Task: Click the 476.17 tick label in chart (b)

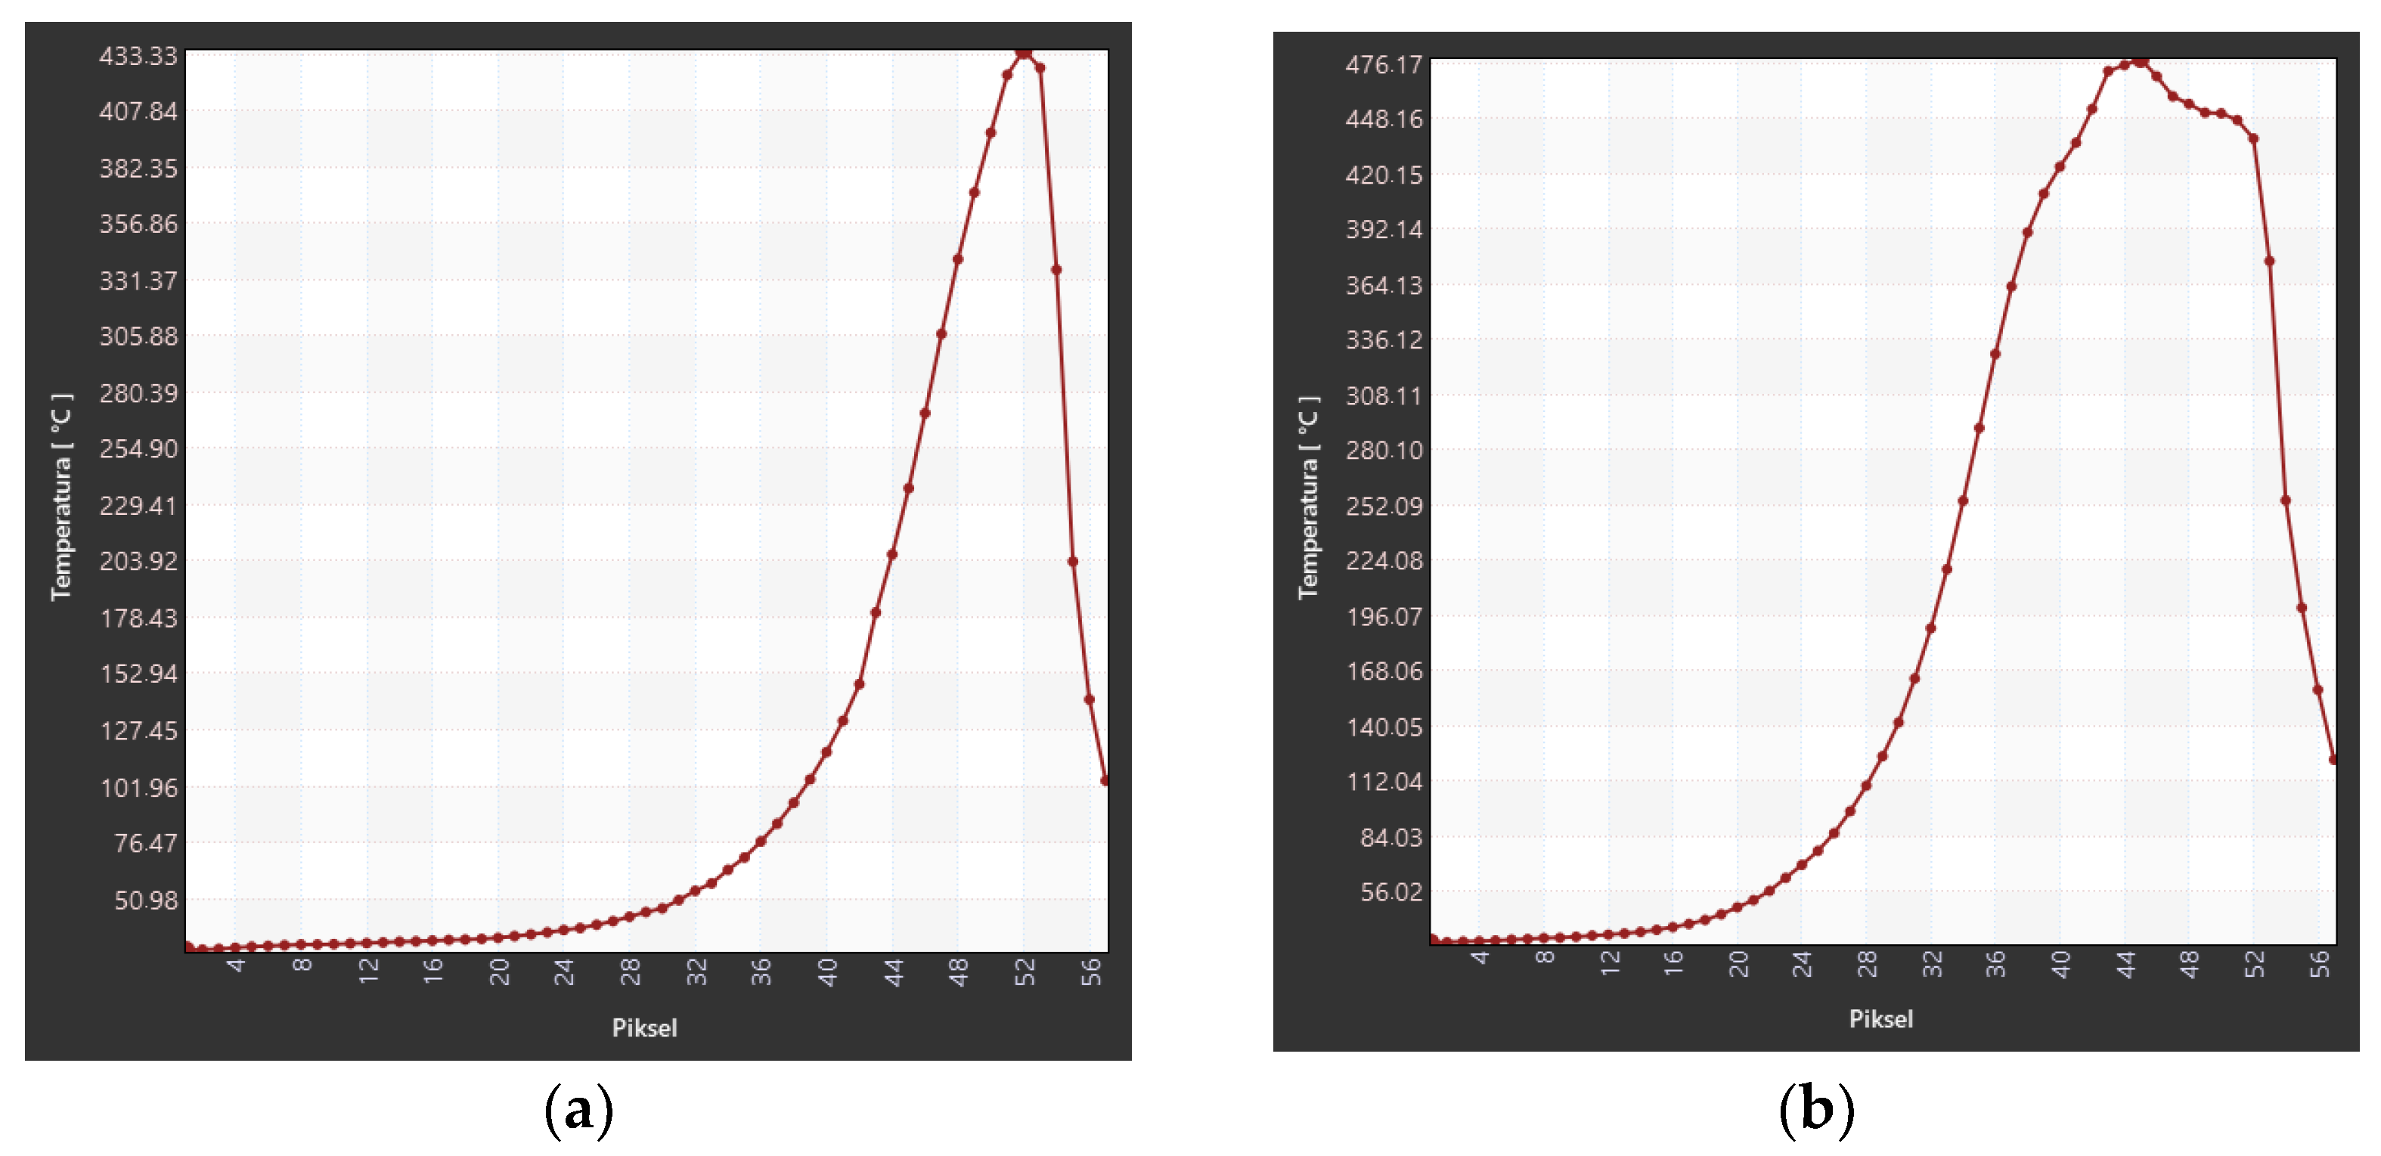Action: click(x=1384, y=65)
